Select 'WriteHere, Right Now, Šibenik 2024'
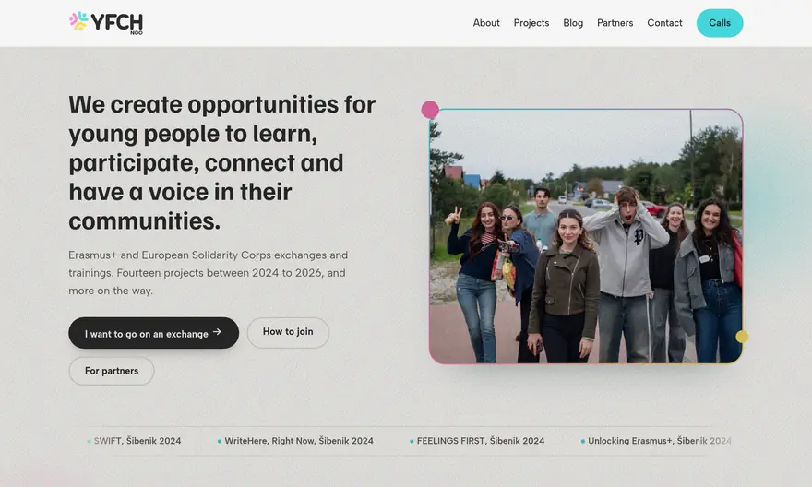812x487 pixels. point(295,441)
